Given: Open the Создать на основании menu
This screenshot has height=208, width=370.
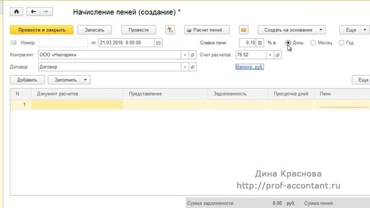Looking at the screenshot, I should 292,30.
